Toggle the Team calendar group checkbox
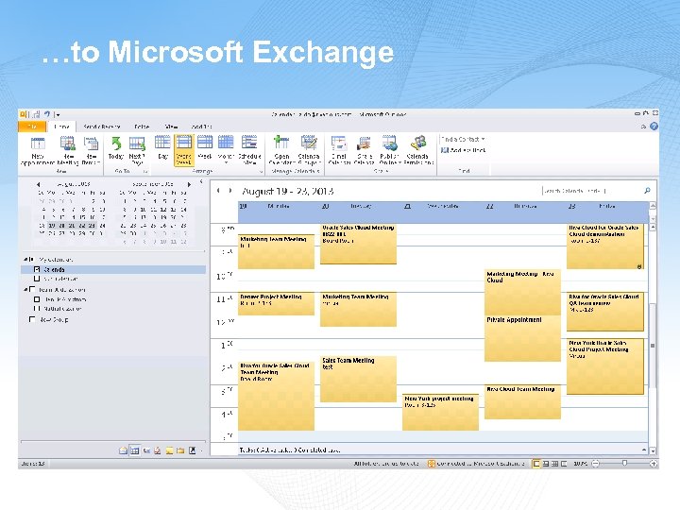 click(x=32, y=289)
